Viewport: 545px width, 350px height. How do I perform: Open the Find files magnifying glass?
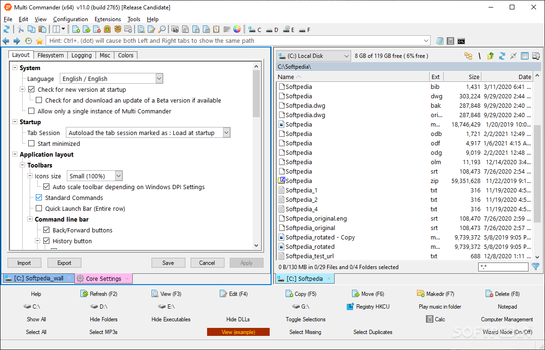point(162,30)
